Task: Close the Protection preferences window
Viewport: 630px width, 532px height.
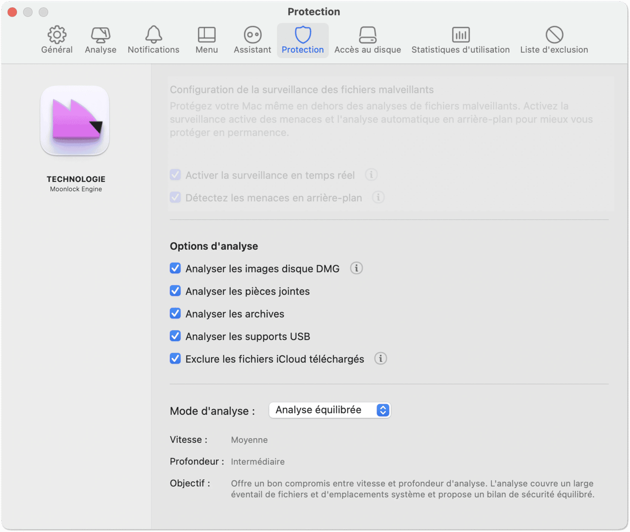Action: tap(12, 12)
